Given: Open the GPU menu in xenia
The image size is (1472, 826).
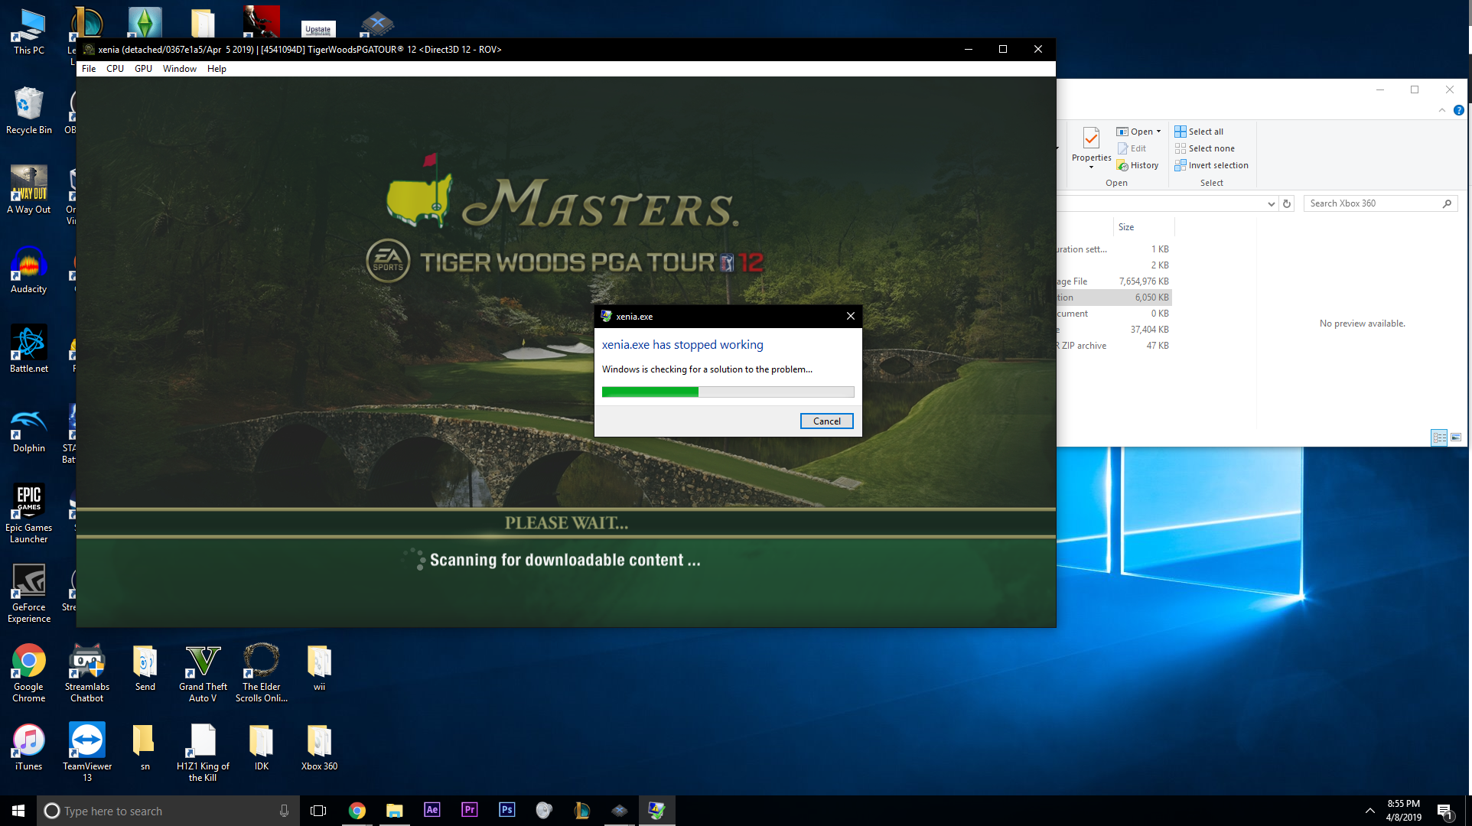Looking at the screenshot, I should click(143, 69).
